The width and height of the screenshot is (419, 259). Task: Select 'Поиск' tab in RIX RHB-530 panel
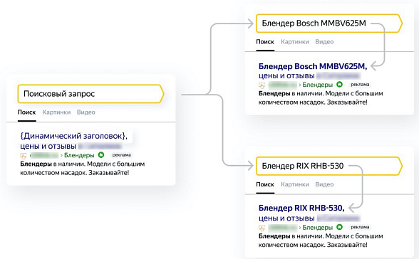point(265,184)
